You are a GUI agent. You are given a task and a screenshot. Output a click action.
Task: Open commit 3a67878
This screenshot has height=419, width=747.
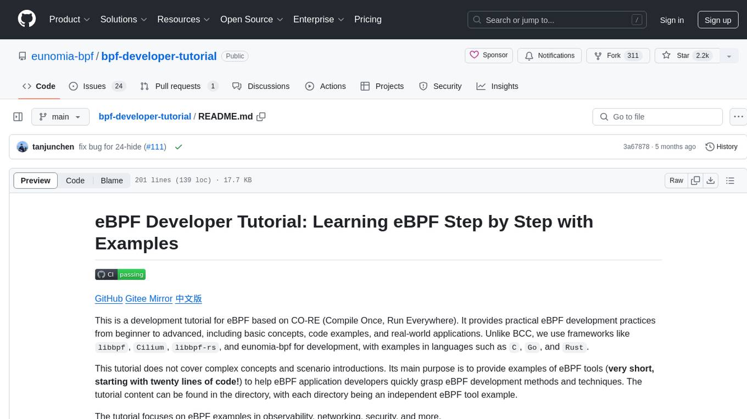click(x=636, y=147)
